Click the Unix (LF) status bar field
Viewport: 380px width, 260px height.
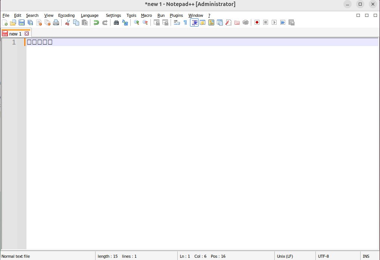[x=285, y=256]
